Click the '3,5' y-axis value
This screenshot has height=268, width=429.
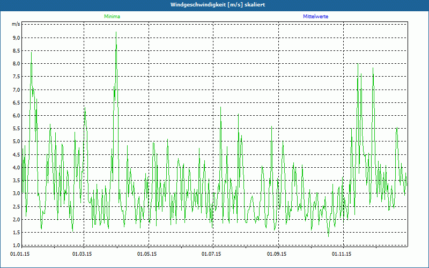pos(17,181)
